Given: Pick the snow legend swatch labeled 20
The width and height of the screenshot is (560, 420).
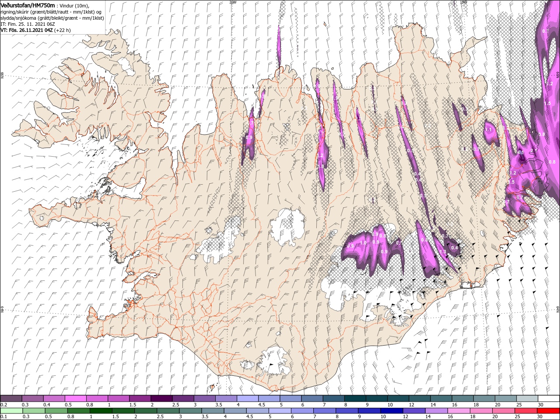Looking at the screenshot, I should click(x=506, y=399).
